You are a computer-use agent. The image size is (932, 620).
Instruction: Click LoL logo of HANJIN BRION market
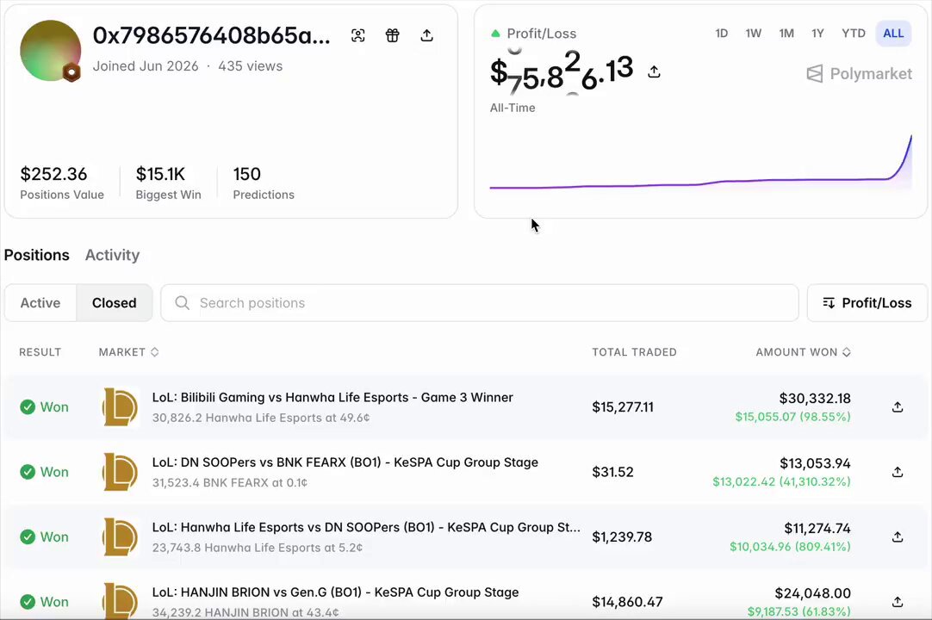coord(121,601)
